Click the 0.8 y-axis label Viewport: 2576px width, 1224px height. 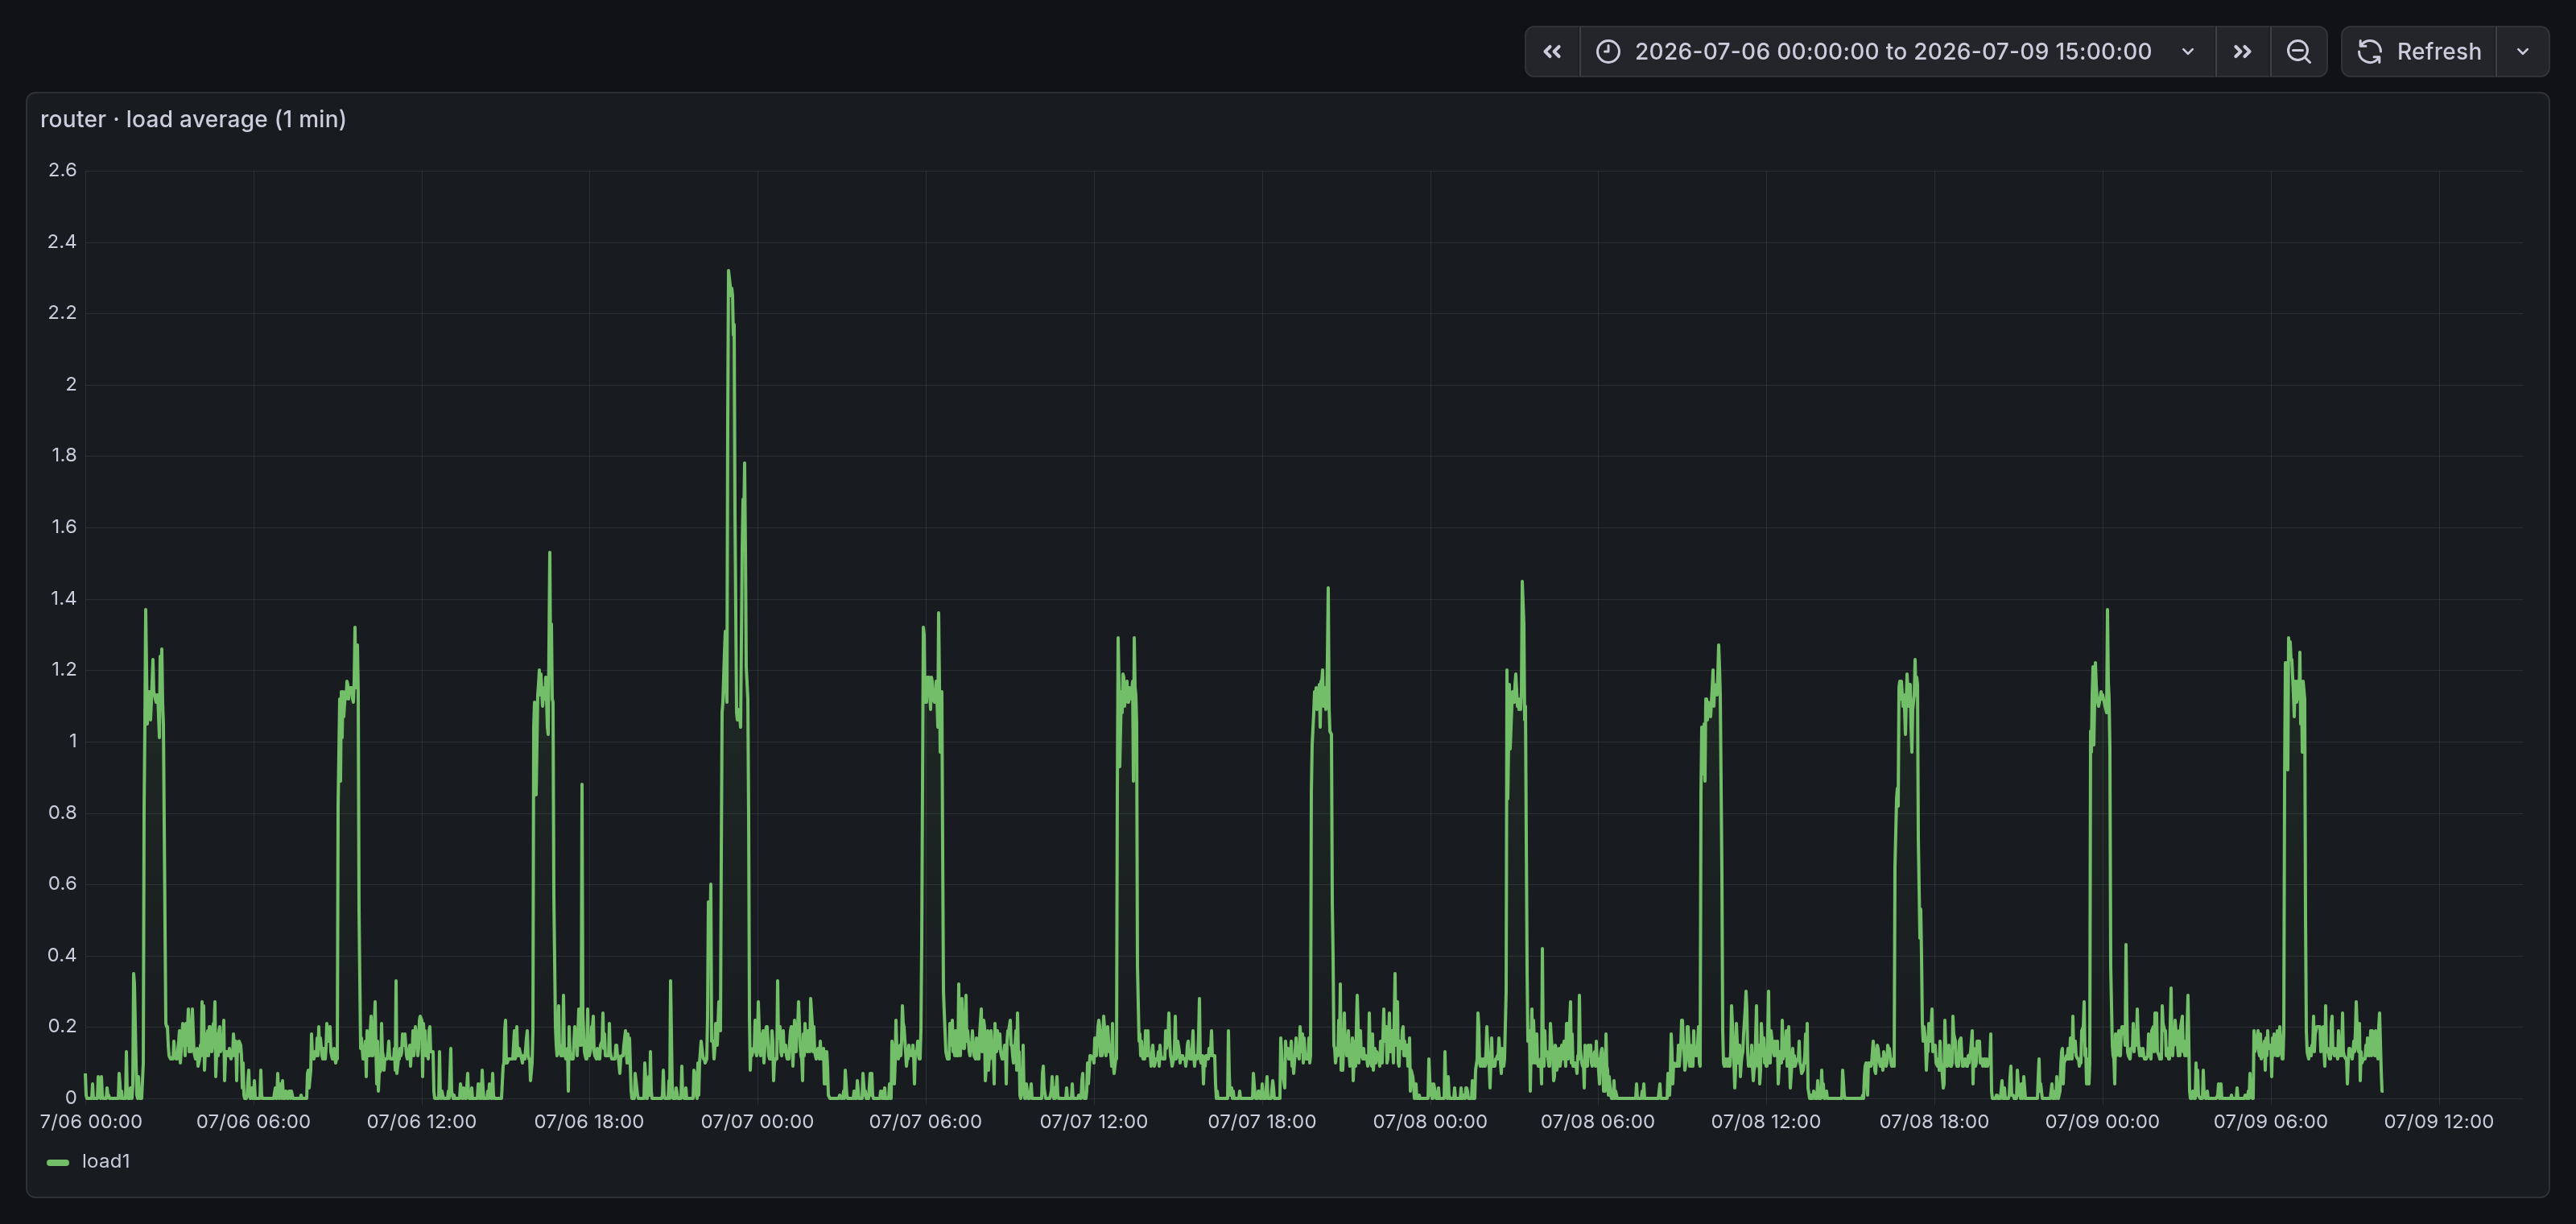click(x=62, y=813)
